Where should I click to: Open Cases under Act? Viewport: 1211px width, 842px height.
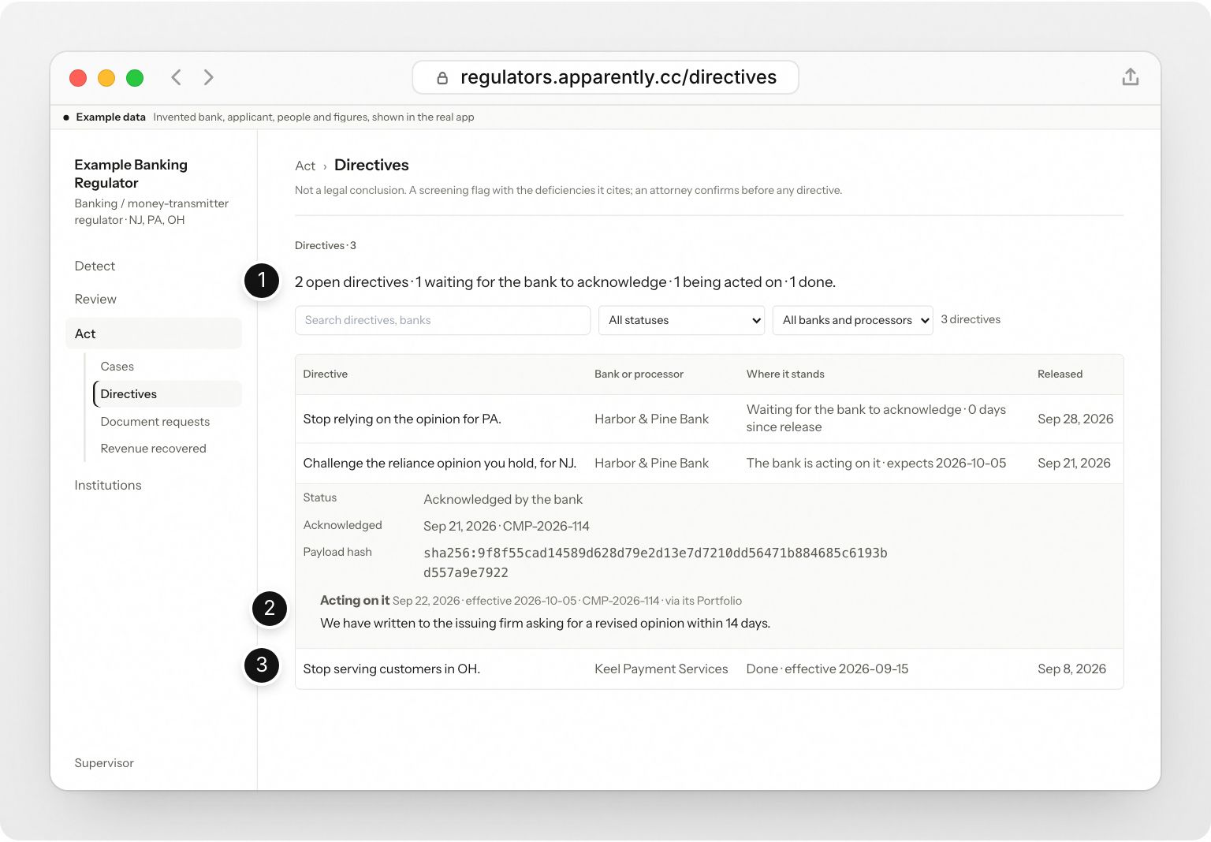coord(117,367)
